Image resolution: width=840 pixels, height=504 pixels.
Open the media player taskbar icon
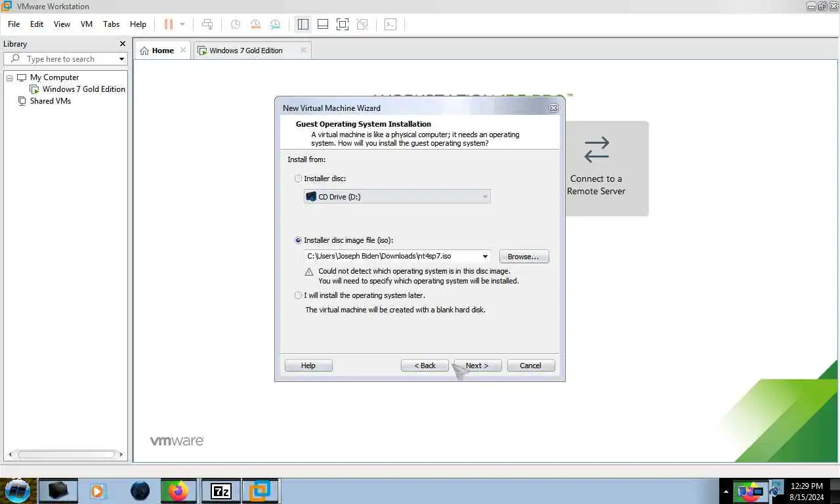(x=98, y=490)
